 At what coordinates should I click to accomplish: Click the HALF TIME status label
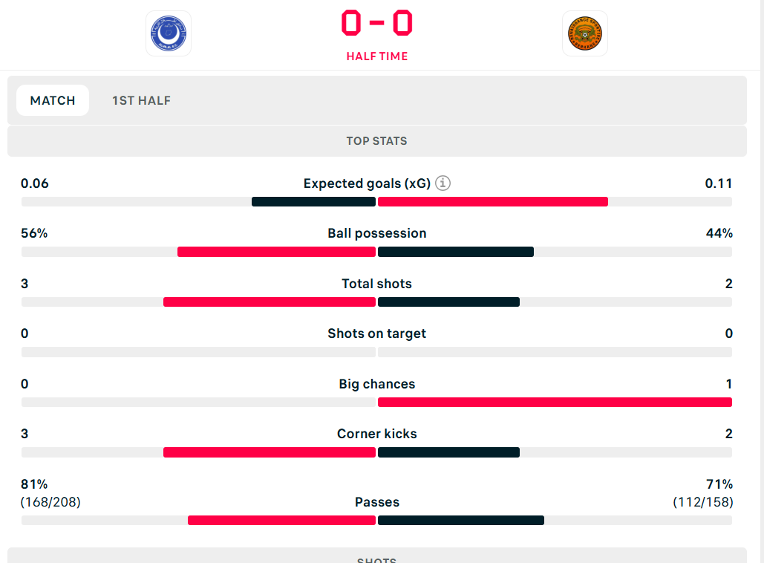click(x=376, y=56)
